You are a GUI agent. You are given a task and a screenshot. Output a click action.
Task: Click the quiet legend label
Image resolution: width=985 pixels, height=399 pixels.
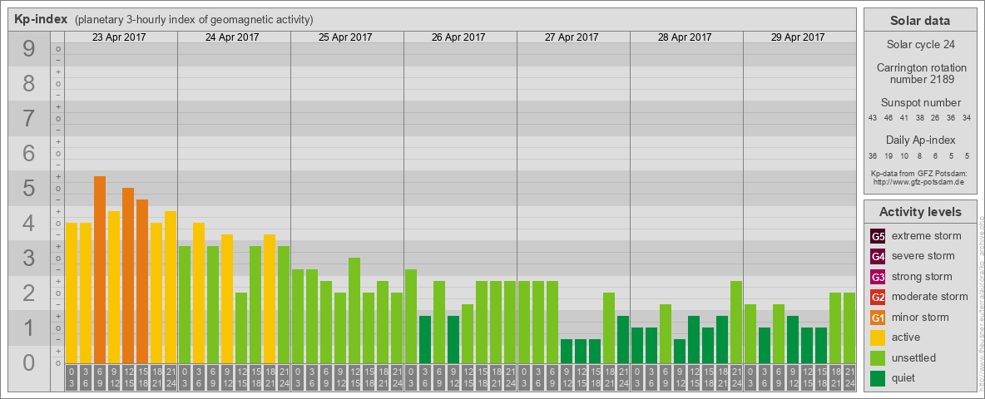903,378
